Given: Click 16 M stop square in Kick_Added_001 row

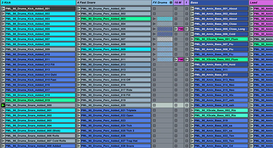Looking at the screenshot, I should click(176, 8).
